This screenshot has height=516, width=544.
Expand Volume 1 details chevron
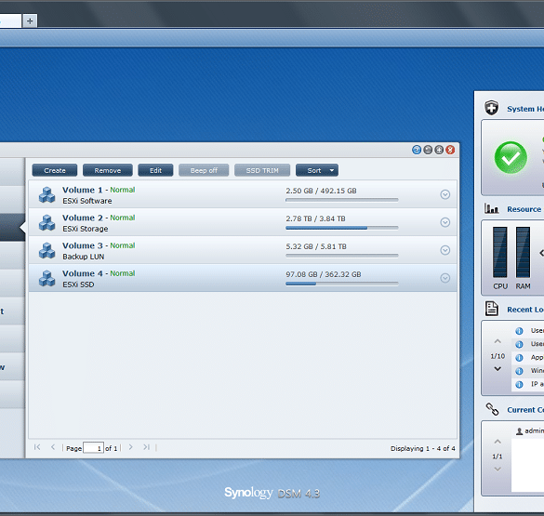pyautogui.click(x=445, y=194)
